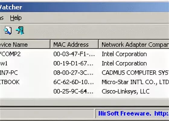Click the Exit door toolbar icon
169x121 pixels.
[20, 30]
